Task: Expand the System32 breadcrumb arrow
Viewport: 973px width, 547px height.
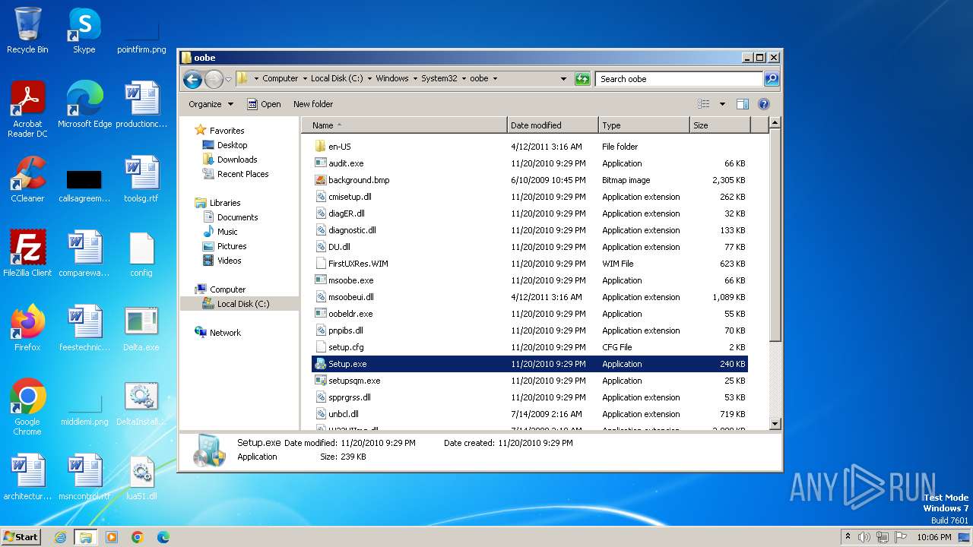Action: (x=464, y=78)
